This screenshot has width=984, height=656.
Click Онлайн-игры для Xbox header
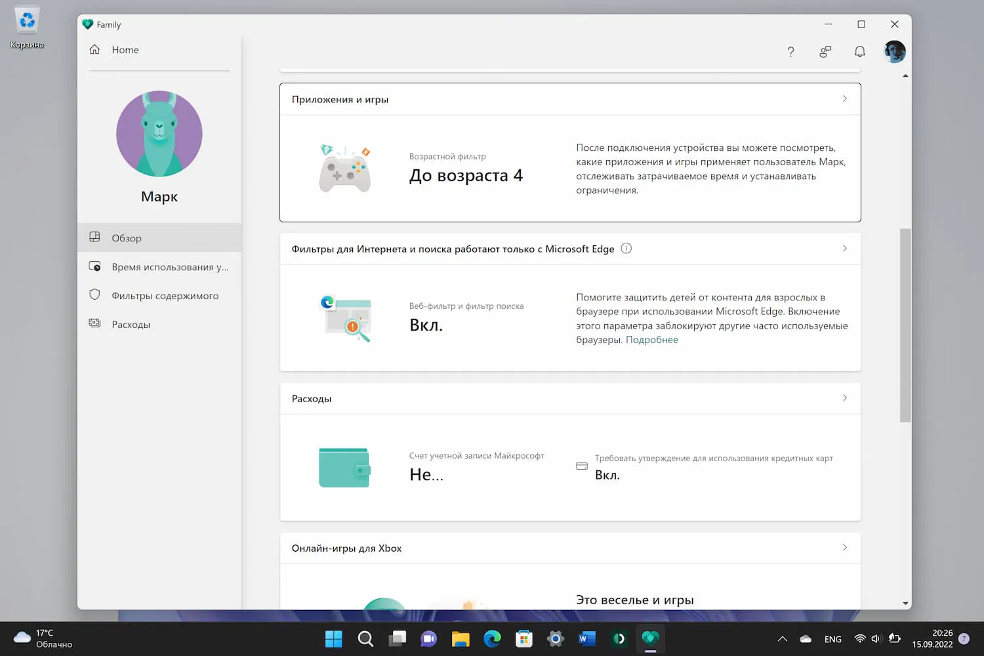(570, 548)
